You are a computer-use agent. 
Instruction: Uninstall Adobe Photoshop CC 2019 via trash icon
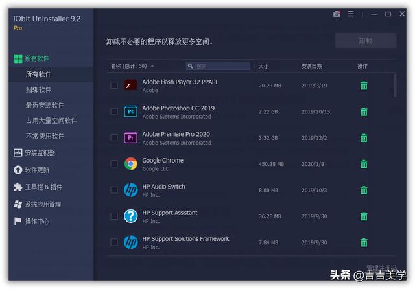364,111
